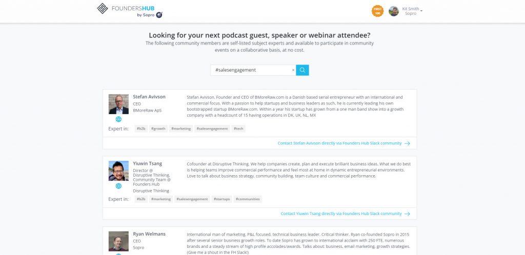The width and height of the screenshot is (525, 255).
Task: Open Stefan Avivson's website globe icon
Action: click(x=118, y=119)
